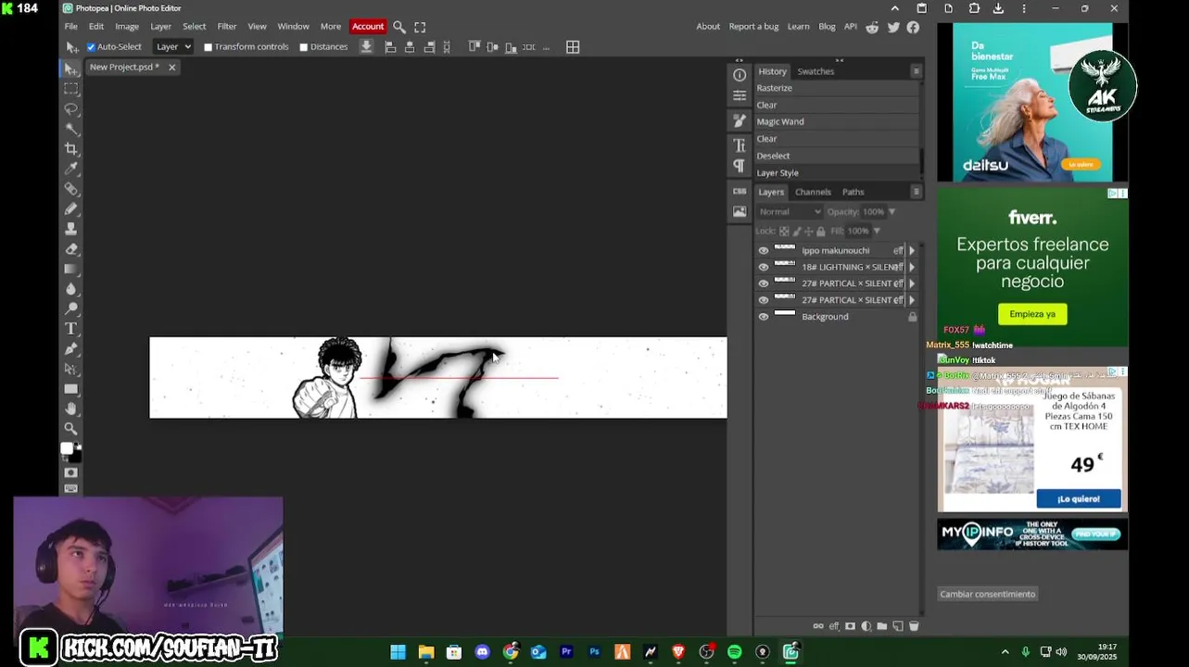The image size is (1189, 667).
Task: Enable the Transform controls checkbox
Action: (x=208, y=47)
